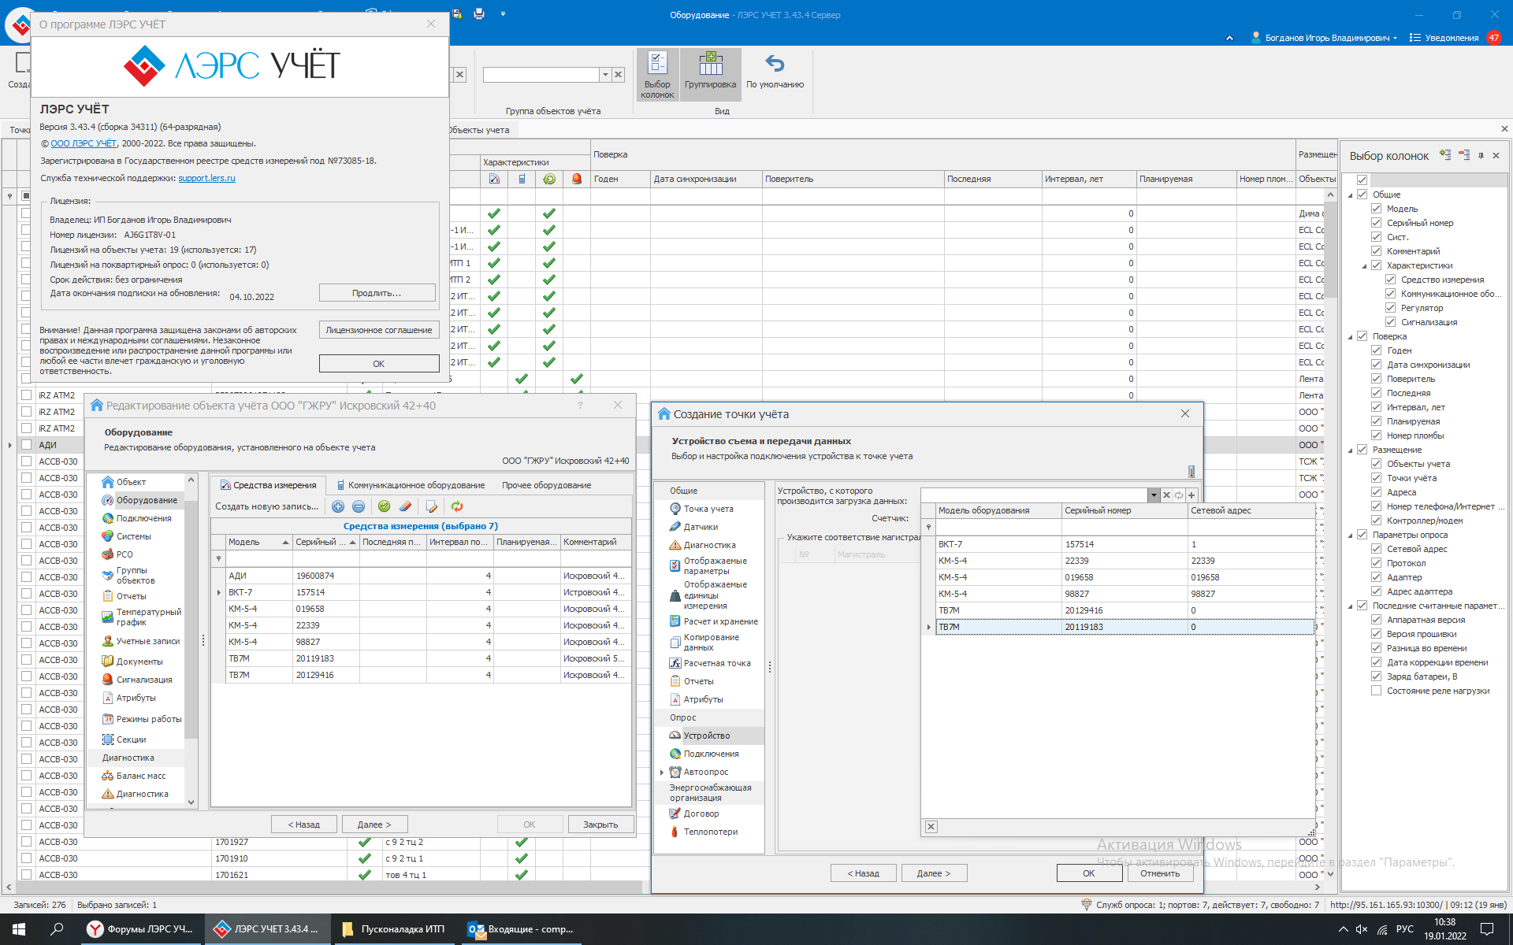The image size is (1513, 945).
Task: Click the blue plus add-record icon
Action: (338, 506)
